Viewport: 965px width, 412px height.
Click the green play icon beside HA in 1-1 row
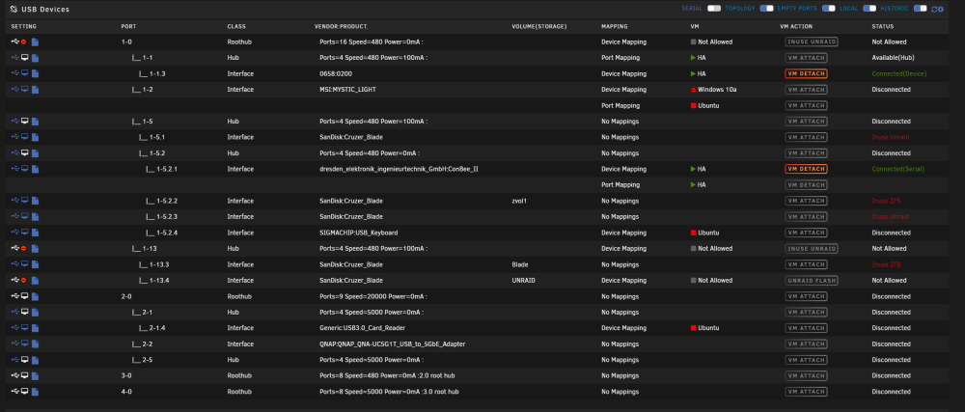[x=693, y=58]
